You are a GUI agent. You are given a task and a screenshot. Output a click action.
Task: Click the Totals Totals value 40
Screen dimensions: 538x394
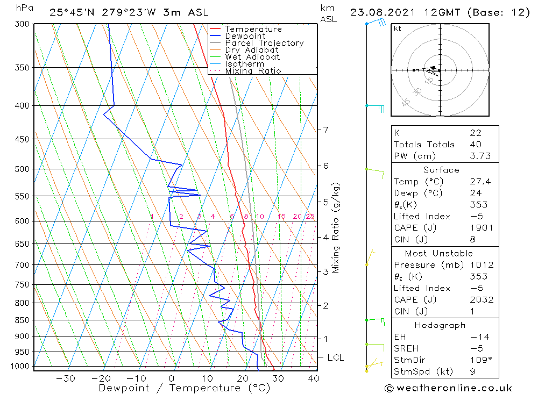(x=476, y=145)
